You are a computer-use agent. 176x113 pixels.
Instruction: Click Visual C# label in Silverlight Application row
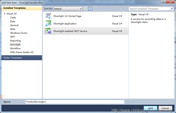(117, 23)
